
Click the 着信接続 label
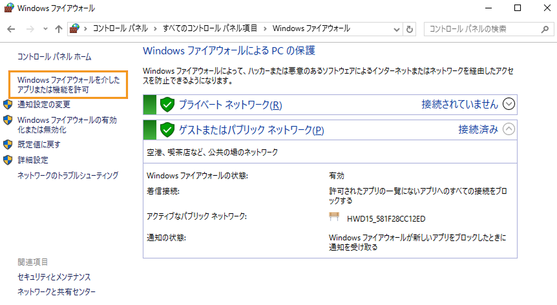[x=163, y=191]
